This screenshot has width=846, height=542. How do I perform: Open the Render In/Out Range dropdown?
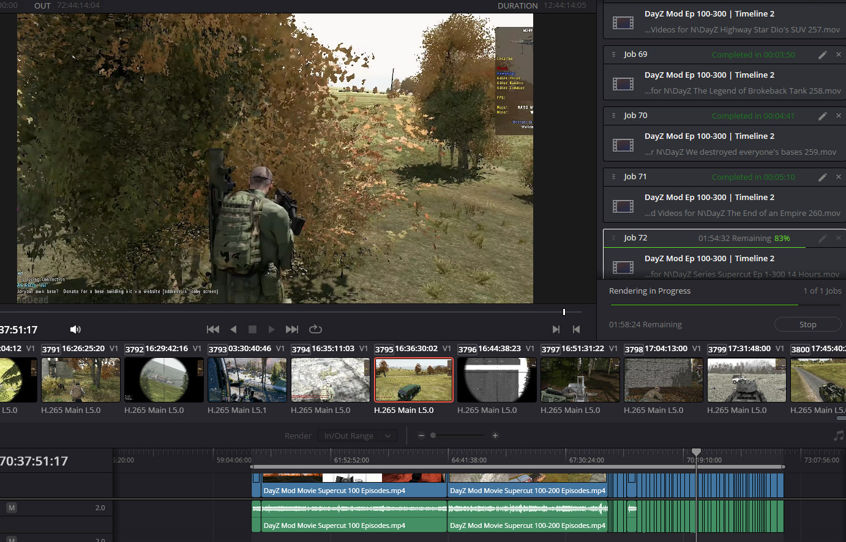[x=357, y=436]
